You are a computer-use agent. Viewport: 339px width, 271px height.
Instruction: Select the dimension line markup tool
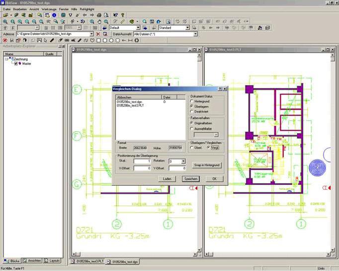(130, 40)
